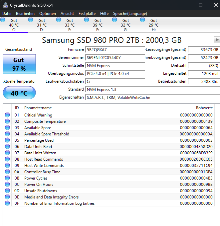Open the Ansicht menu
220x226 pixels.
click(x=67, y=14)
